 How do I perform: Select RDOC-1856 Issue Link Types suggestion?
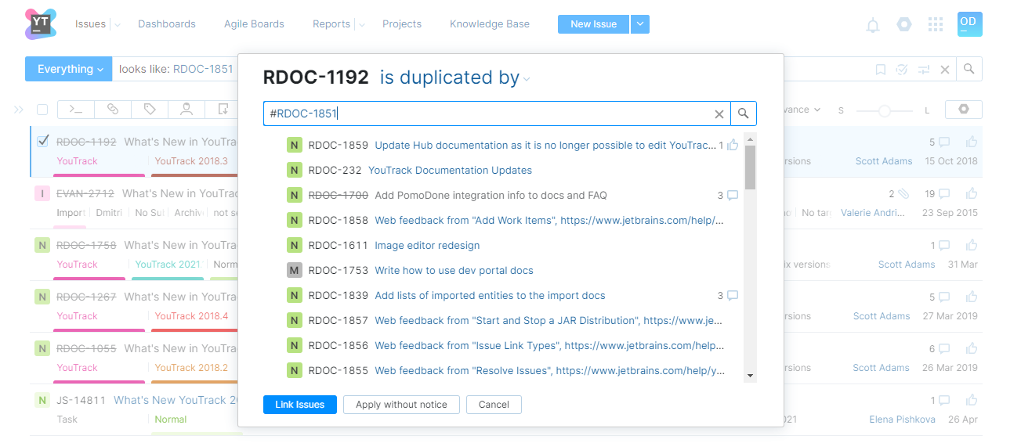pyautogui.click(x=549, y=345)
